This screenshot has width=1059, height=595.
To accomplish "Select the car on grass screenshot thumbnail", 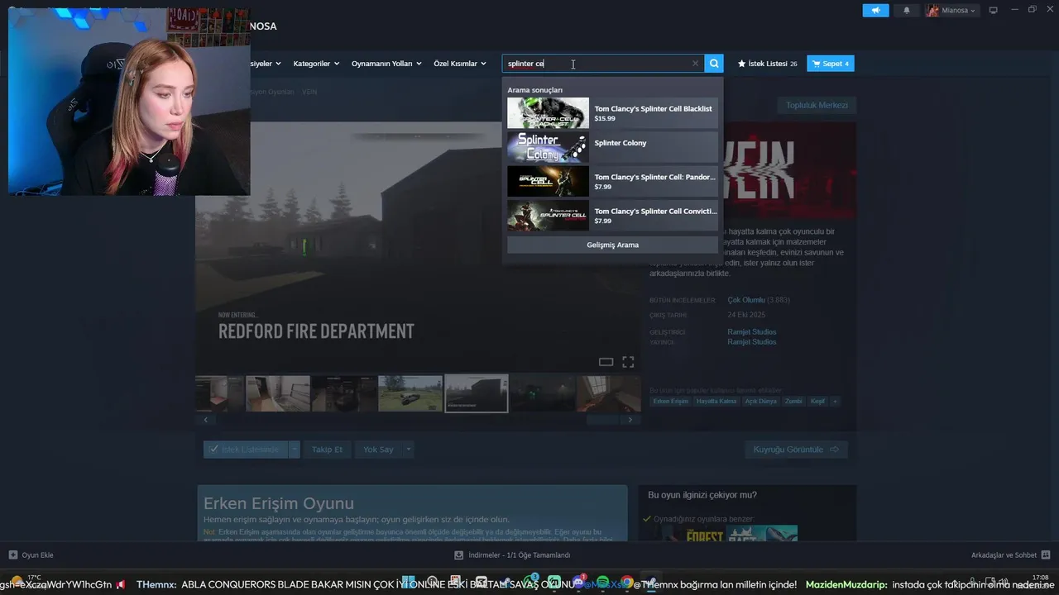I will click(x=410, y=393).
